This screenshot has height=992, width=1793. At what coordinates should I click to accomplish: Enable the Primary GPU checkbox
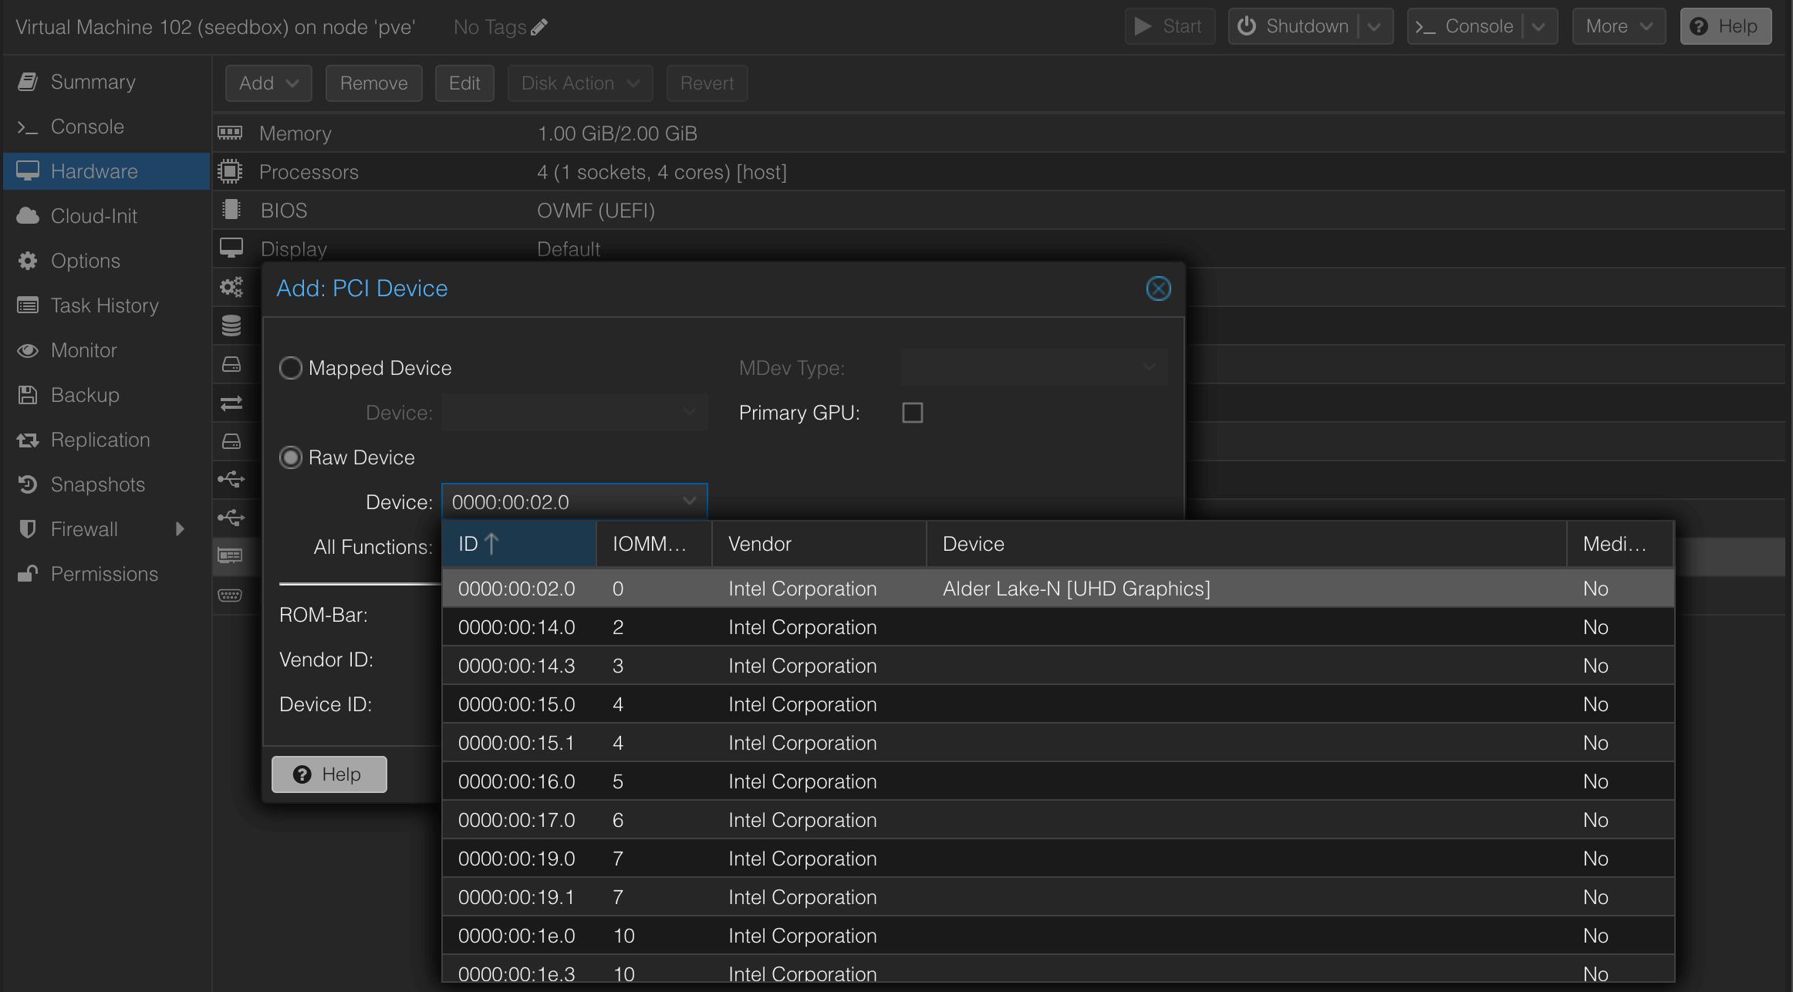click(x=912, y=413)
